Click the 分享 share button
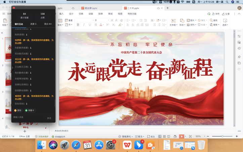The height and width of the screenshot is (152, 243). pos(226,14)
